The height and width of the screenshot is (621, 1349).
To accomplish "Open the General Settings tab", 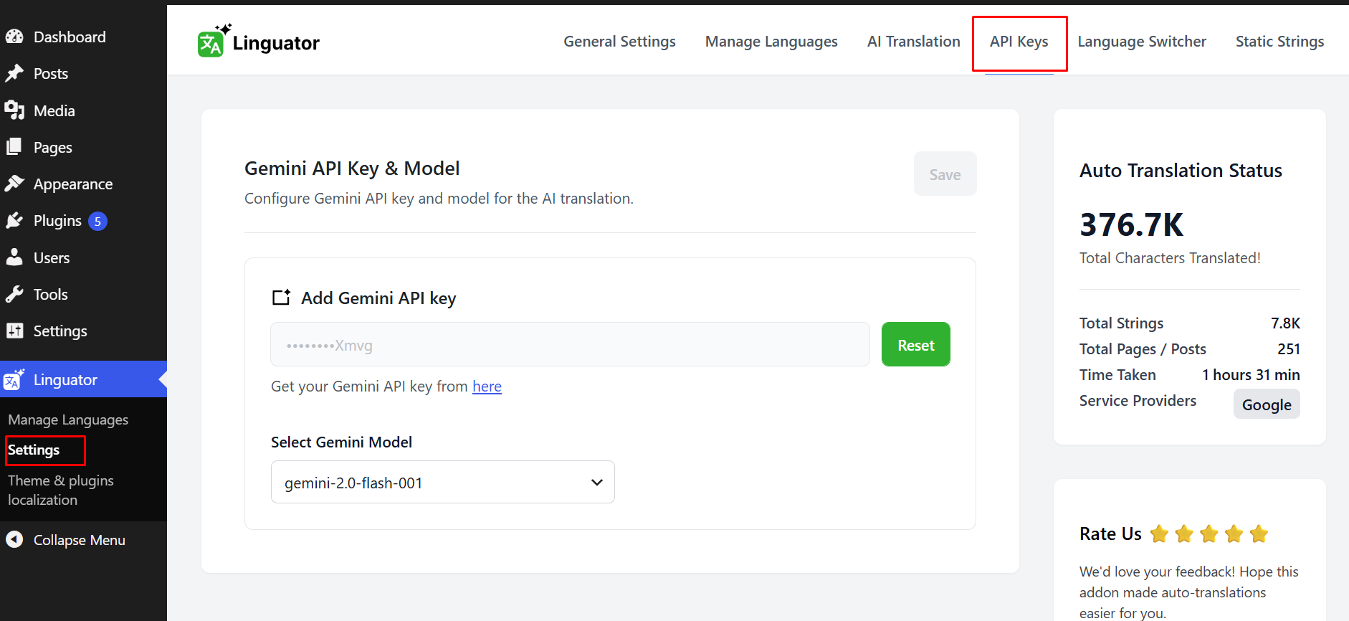I will tap(619, 42).
